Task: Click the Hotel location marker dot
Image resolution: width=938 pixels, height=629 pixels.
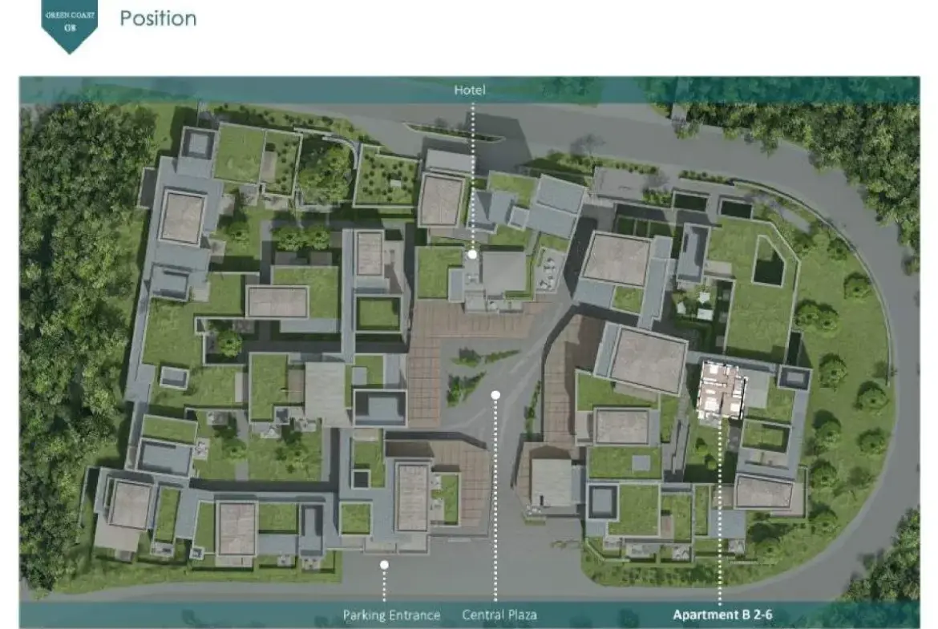Action: [x=472, y=254]
